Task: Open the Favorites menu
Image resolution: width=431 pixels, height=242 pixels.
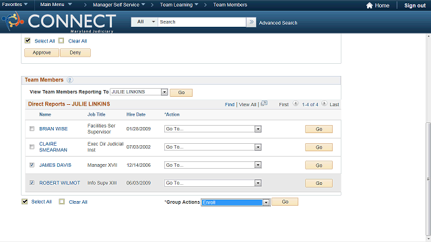Action: pyautogui.click(x=15, y=5)
